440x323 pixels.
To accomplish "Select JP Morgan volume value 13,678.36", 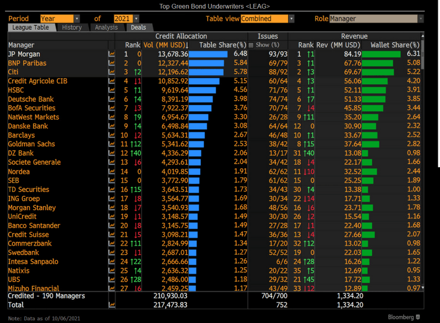I will [173, 54].
